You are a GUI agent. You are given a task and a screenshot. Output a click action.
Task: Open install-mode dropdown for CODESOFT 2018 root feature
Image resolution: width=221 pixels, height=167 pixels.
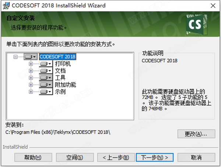31,57
